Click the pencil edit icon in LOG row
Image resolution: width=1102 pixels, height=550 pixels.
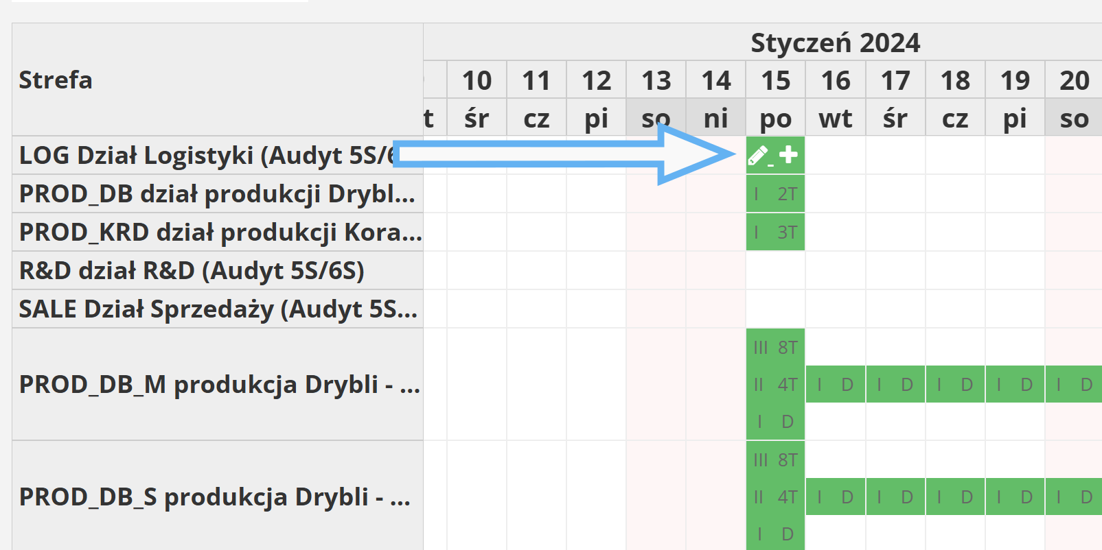[759, 156]
